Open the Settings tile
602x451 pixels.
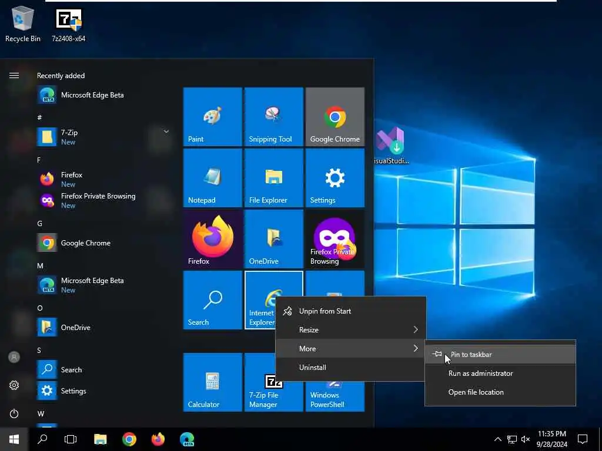pyautogui.click(x=335, y=177)
